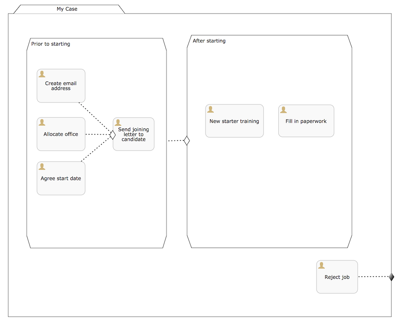
Task: Expand the My Case plan model
Action: [67, 9]
